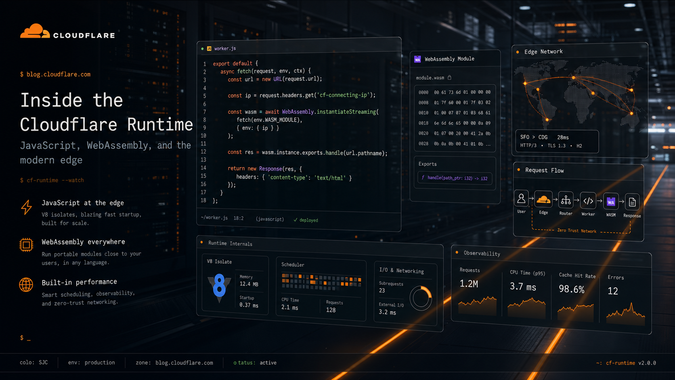The image size is (675, 380).
Task: Click the I/O circular progress ring
Action: pos(421,298)
